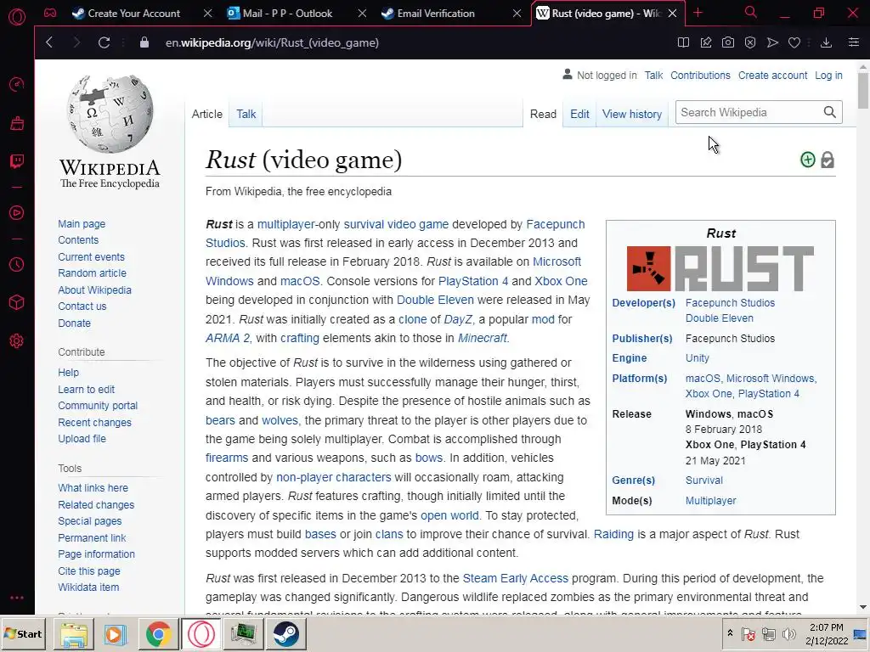
Task: Open the Contributions link
Action: (700, 76)
